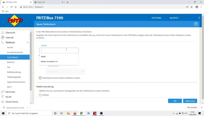
Task: Show hidden tray icons
Action: coord(173,113)
